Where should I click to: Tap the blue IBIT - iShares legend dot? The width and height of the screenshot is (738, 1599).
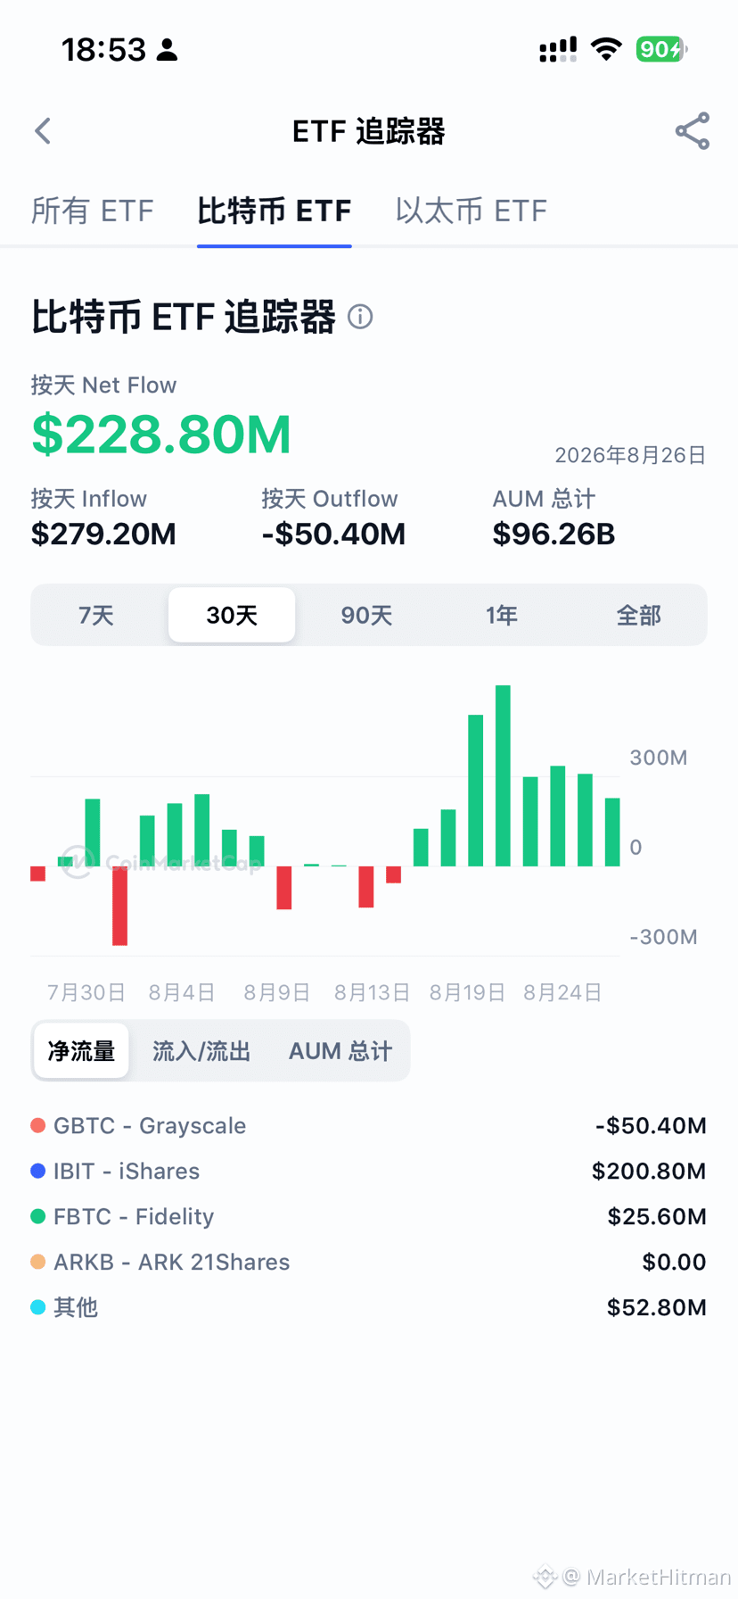(x=38, y=1171)
